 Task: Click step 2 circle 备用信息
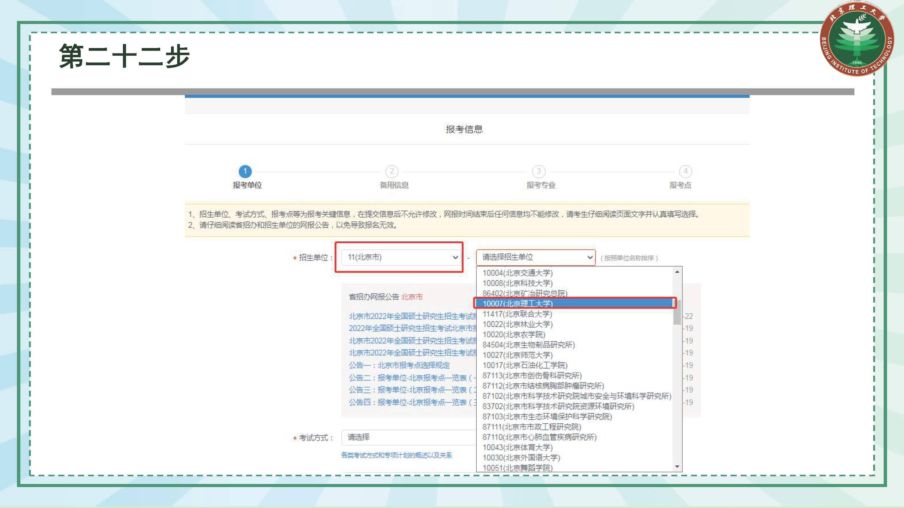tap(392, 171)
